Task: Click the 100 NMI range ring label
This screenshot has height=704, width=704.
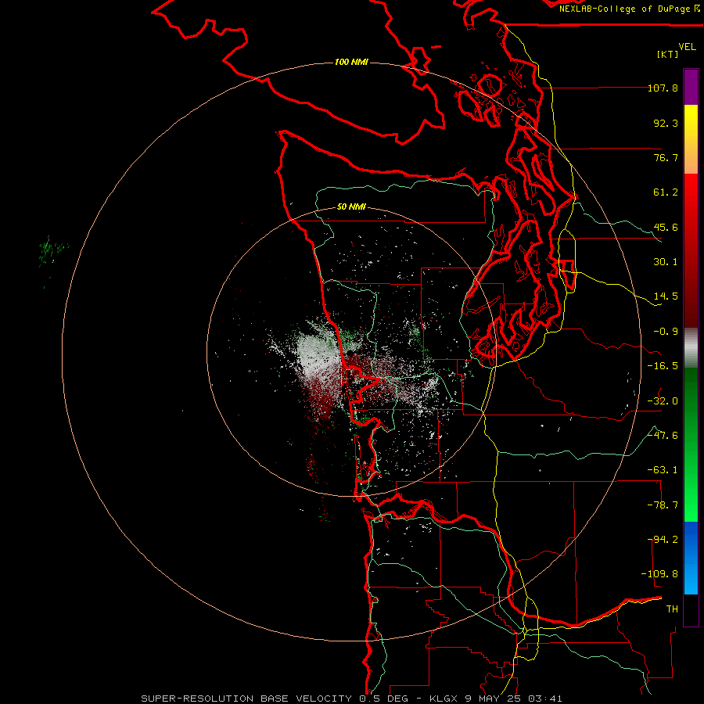Action: (351, 62)
